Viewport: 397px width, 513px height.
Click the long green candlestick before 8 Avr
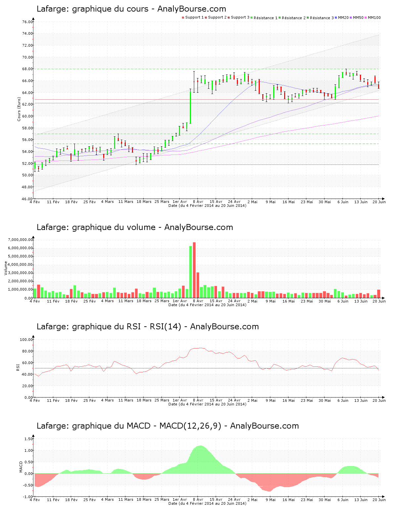[191, 106]
